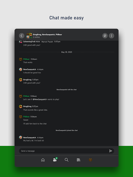Click the My bad y'all. I'm back lol message

tap(34, 141)
